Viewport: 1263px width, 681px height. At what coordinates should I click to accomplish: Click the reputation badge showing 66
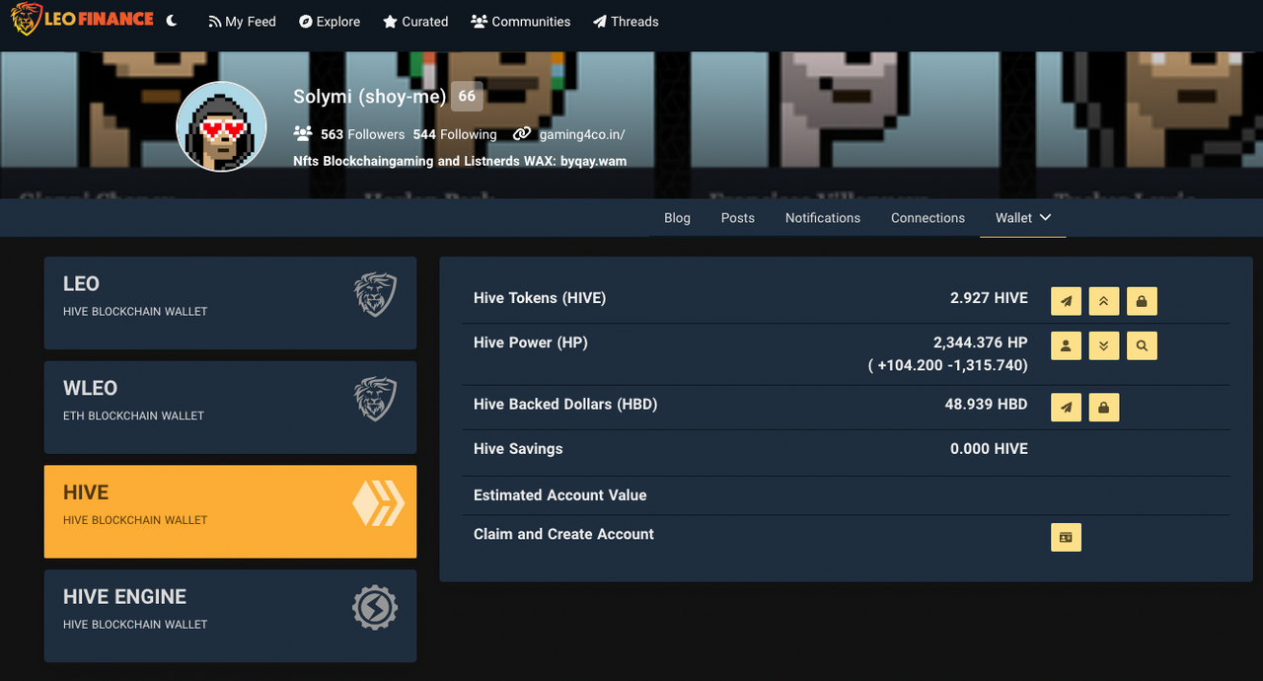coord(467,97)
